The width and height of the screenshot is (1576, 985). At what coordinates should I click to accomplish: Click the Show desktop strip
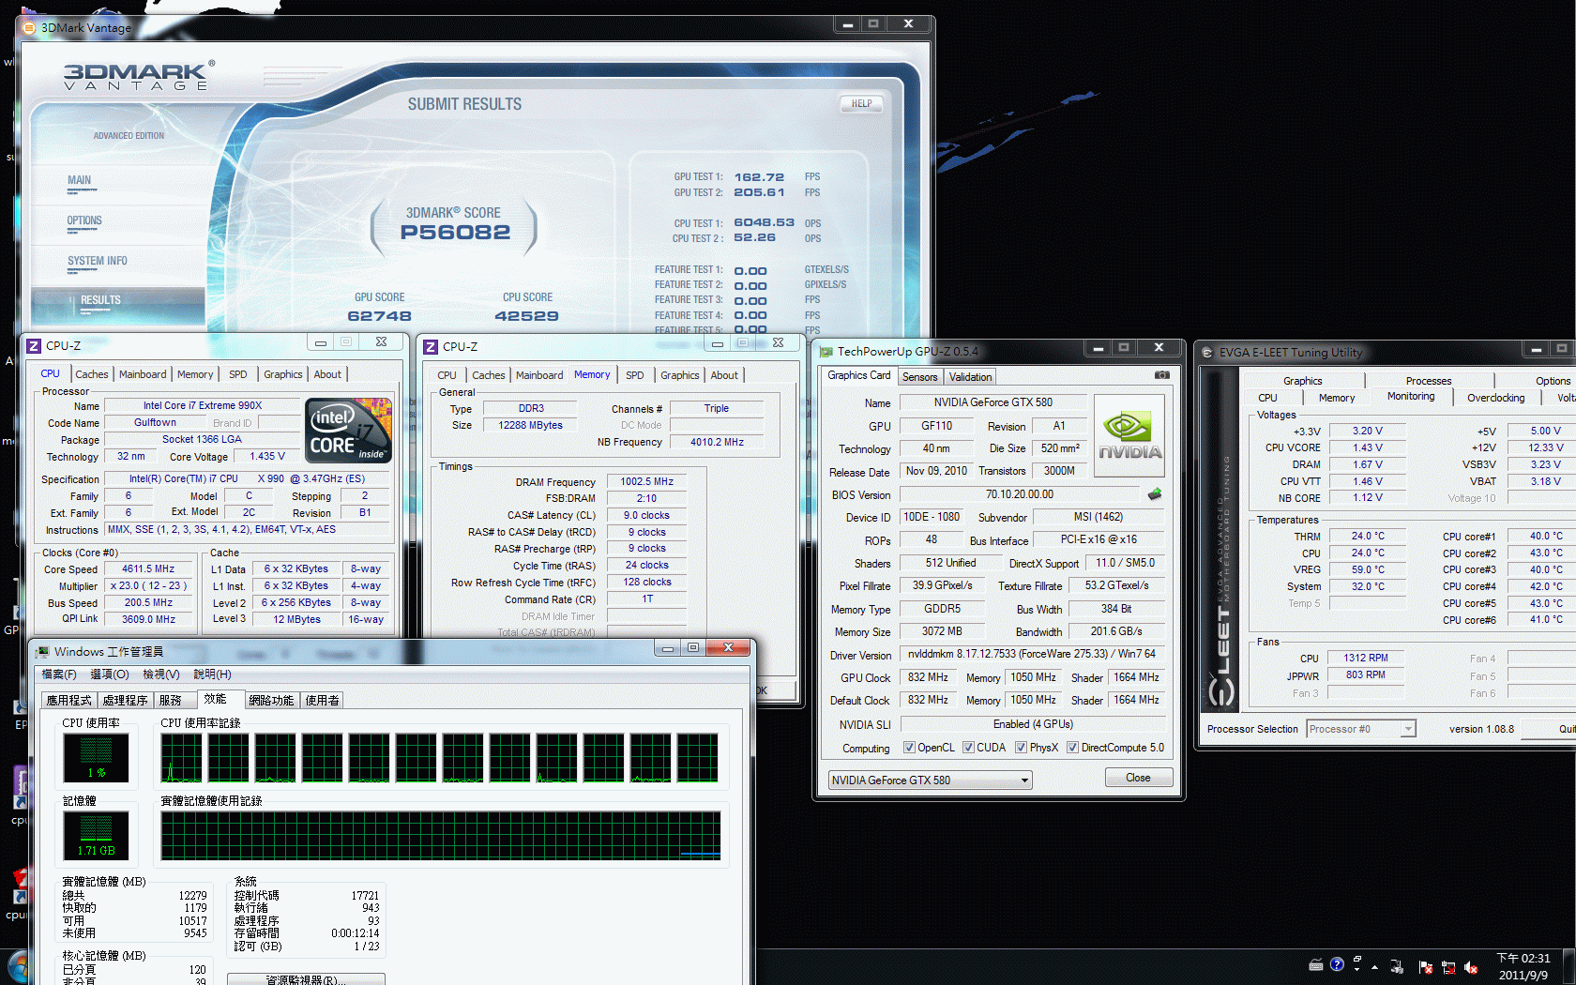(1569, 966)
